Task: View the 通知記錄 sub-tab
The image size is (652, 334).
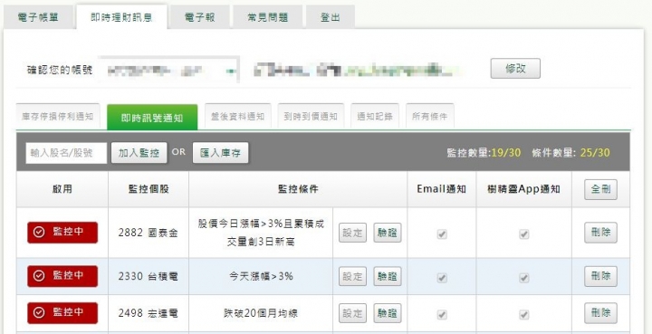Action: (375, 117)
